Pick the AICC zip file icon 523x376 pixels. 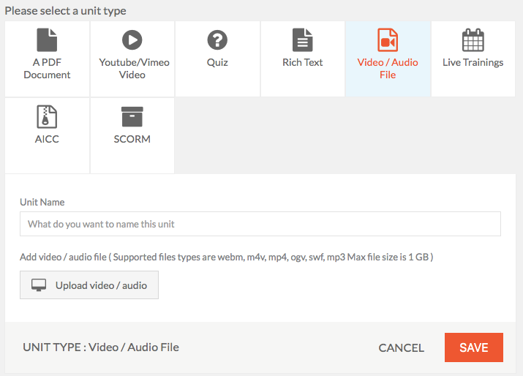pyautogui.click(x=47, y=117)
